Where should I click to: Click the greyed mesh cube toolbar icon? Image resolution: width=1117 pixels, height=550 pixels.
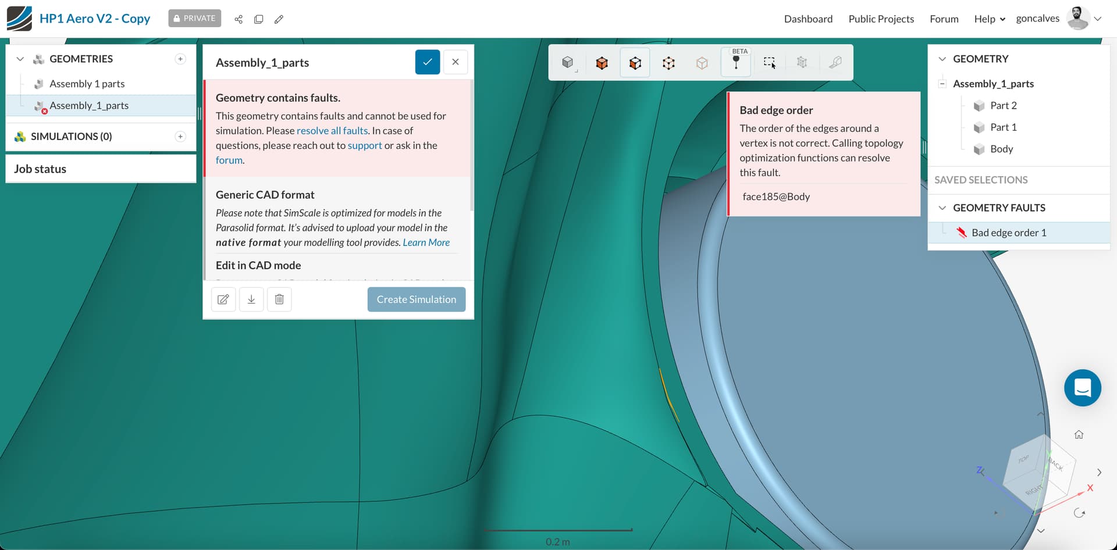802,63
